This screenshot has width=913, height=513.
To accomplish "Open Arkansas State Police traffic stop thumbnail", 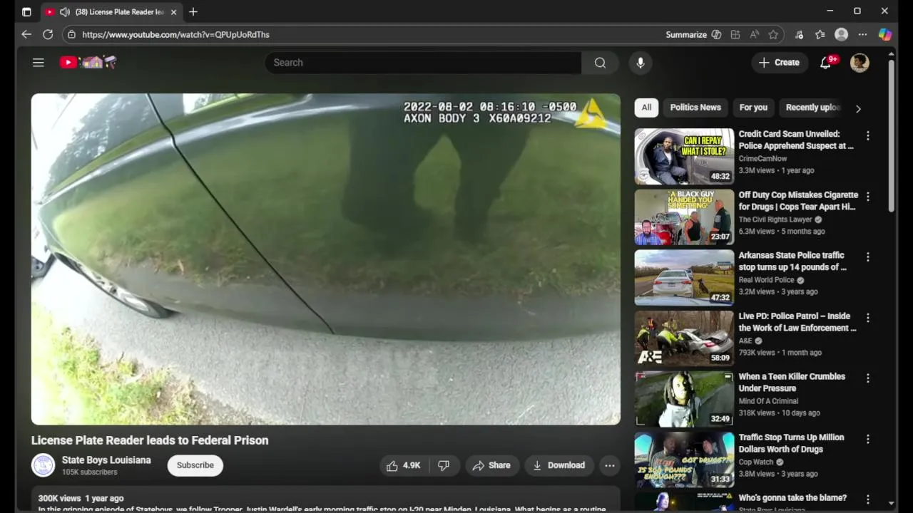I will click(684, 278).
